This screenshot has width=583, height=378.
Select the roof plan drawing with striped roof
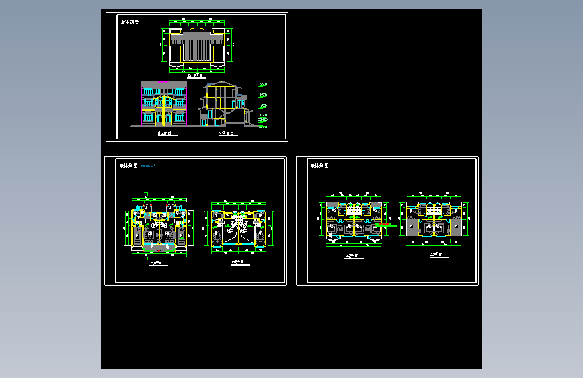coord(197,45)
